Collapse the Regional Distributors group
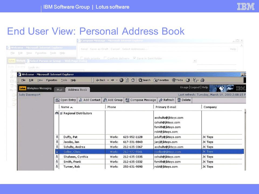Viewport: 259px width, 194px height. (61, 113)
